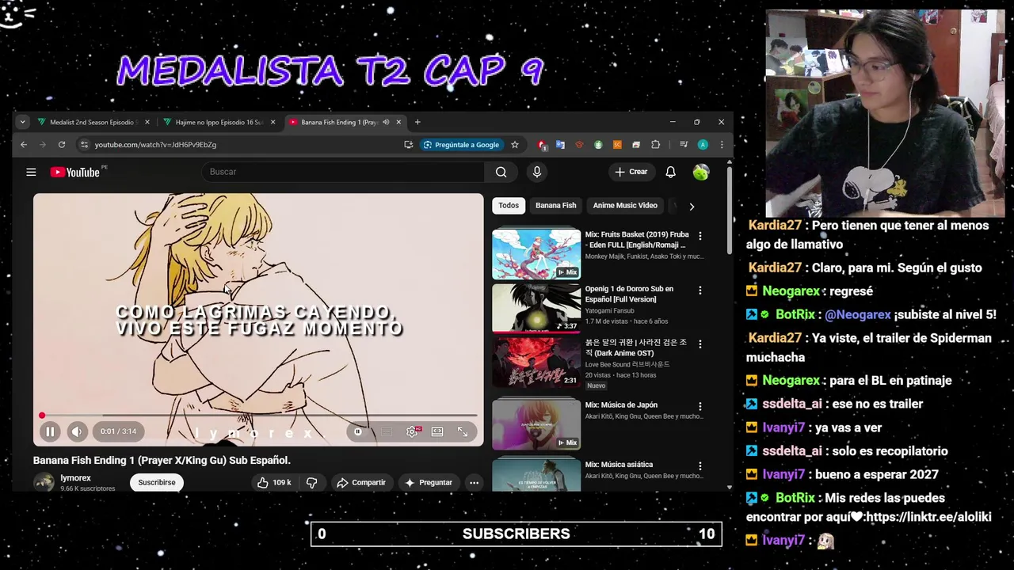1014x570 pixels.
Task: Mute the video player volume
Action: point(76,431)
